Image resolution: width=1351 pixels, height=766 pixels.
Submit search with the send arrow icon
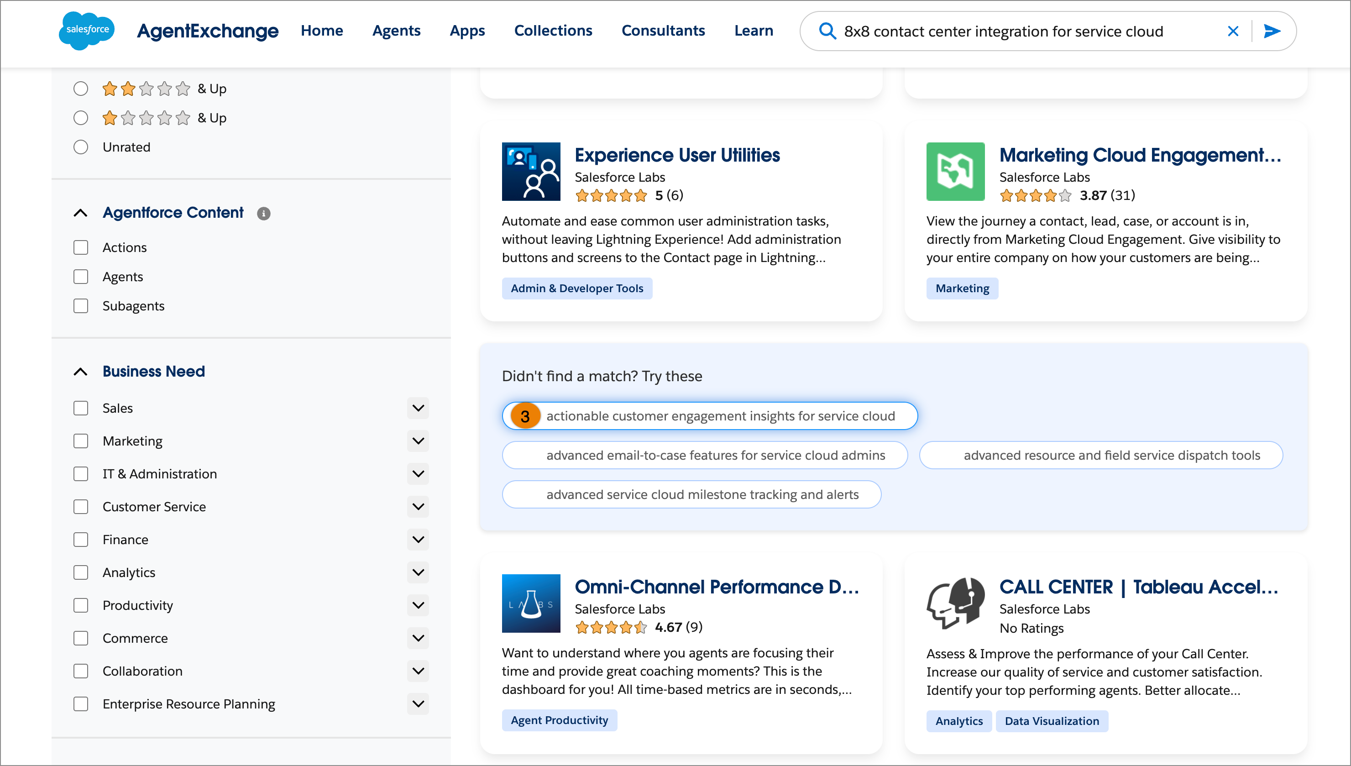pyautogui.click(x=1272, y=31)
